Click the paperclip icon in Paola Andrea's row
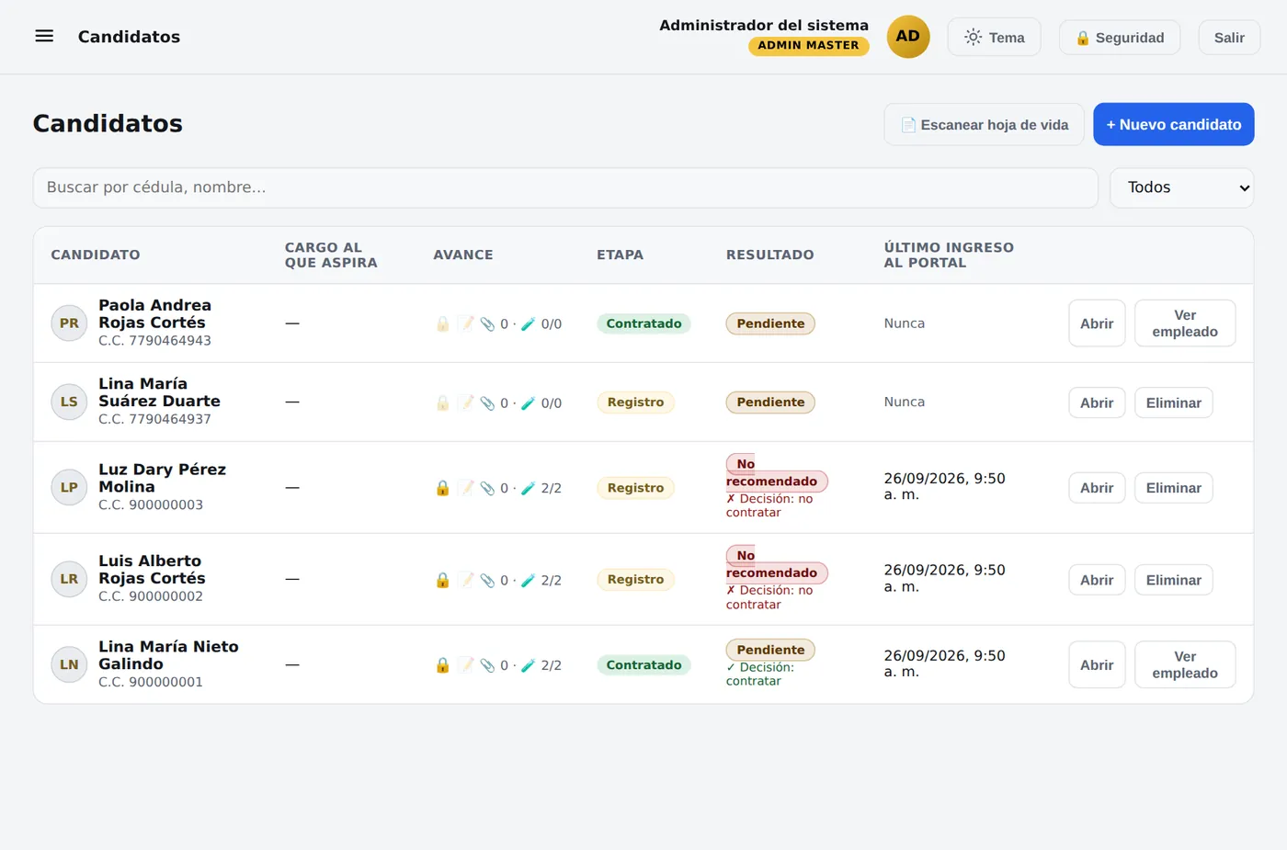Image resolution: width=1287 pixels, height=850 pixels. 487,323
